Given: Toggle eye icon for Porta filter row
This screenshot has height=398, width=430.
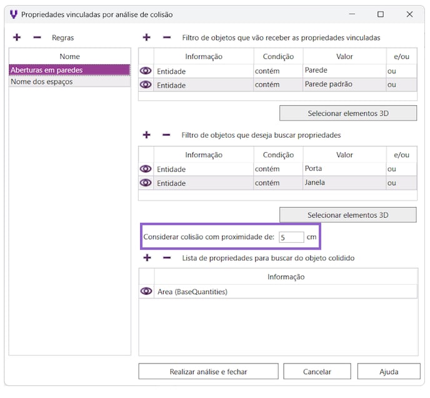Looking at the screenshot, I should point(146,169).
